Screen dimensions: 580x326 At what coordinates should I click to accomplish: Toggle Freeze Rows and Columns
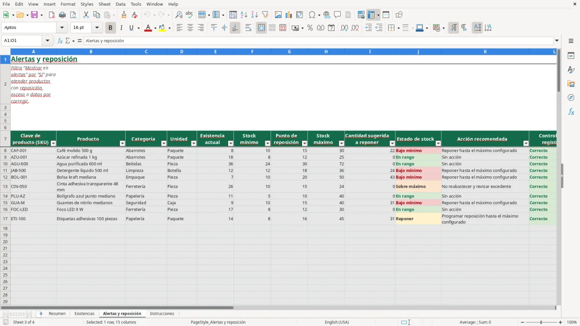click(x=371, y=15)
